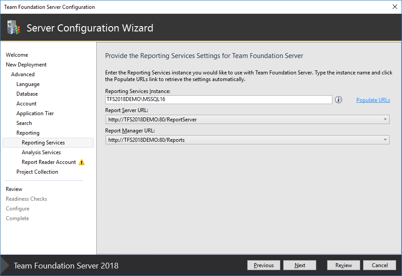402x276 pixels.
Task: Click the server icon in the wizard header
Action: pos(14,28)
